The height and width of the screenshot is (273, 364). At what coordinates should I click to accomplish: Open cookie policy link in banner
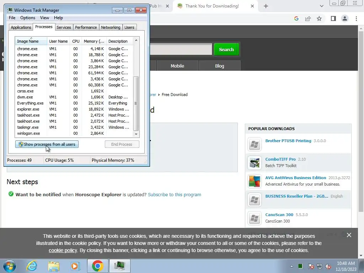pyautogui.click(x=63, y=251)
